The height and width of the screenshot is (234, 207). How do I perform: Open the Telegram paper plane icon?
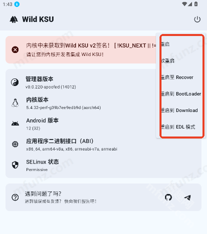click(187, 197)
